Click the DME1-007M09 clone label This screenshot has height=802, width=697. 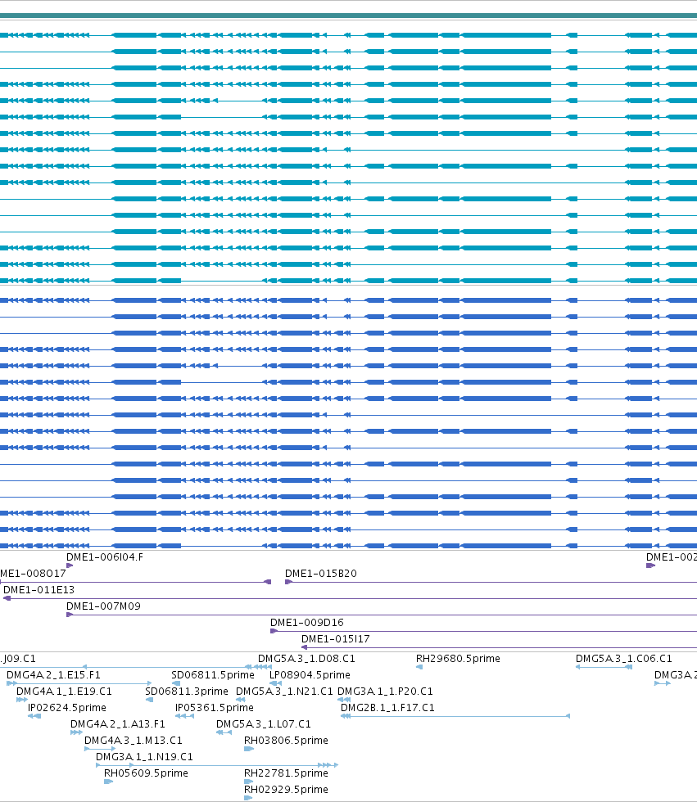tap(103, 606)
